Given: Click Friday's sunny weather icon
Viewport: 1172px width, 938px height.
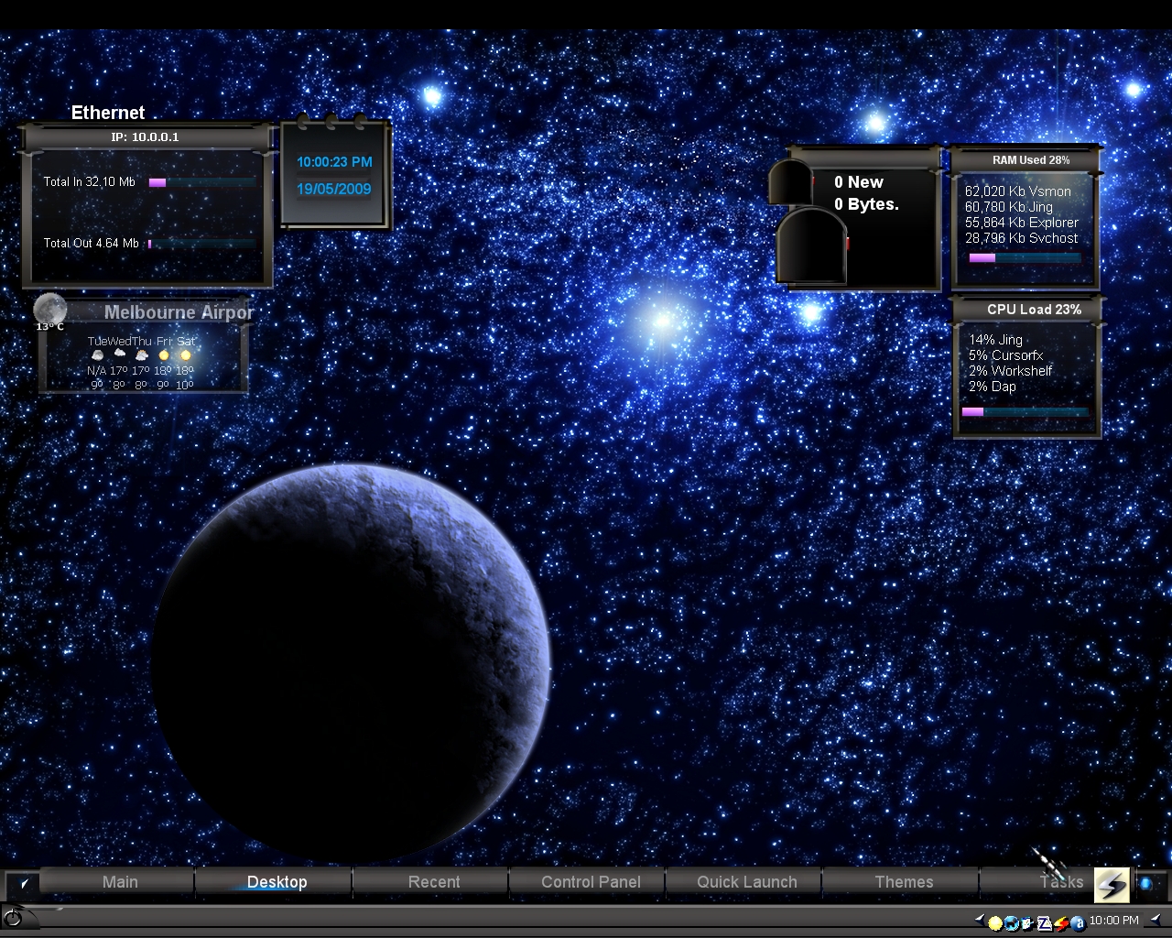Looking at the screenshot, I should 164,354.
